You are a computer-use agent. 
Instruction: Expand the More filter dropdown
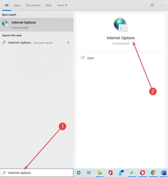pyautogui.click(x=62, y=5)
